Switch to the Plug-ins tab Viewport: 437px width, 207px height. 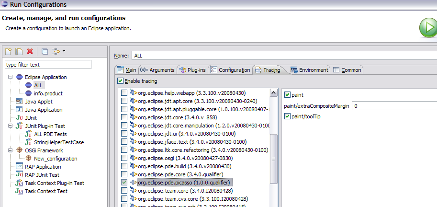192,70
